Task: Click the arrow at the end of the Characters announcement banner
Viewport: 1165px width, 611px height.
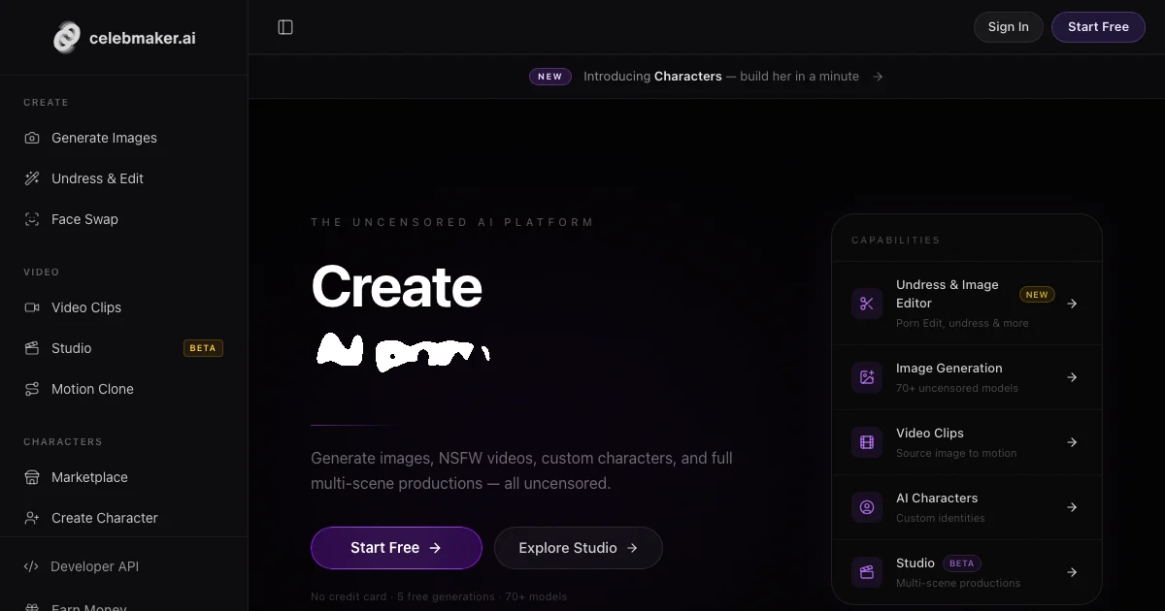Action: click(x=878, y=77)
